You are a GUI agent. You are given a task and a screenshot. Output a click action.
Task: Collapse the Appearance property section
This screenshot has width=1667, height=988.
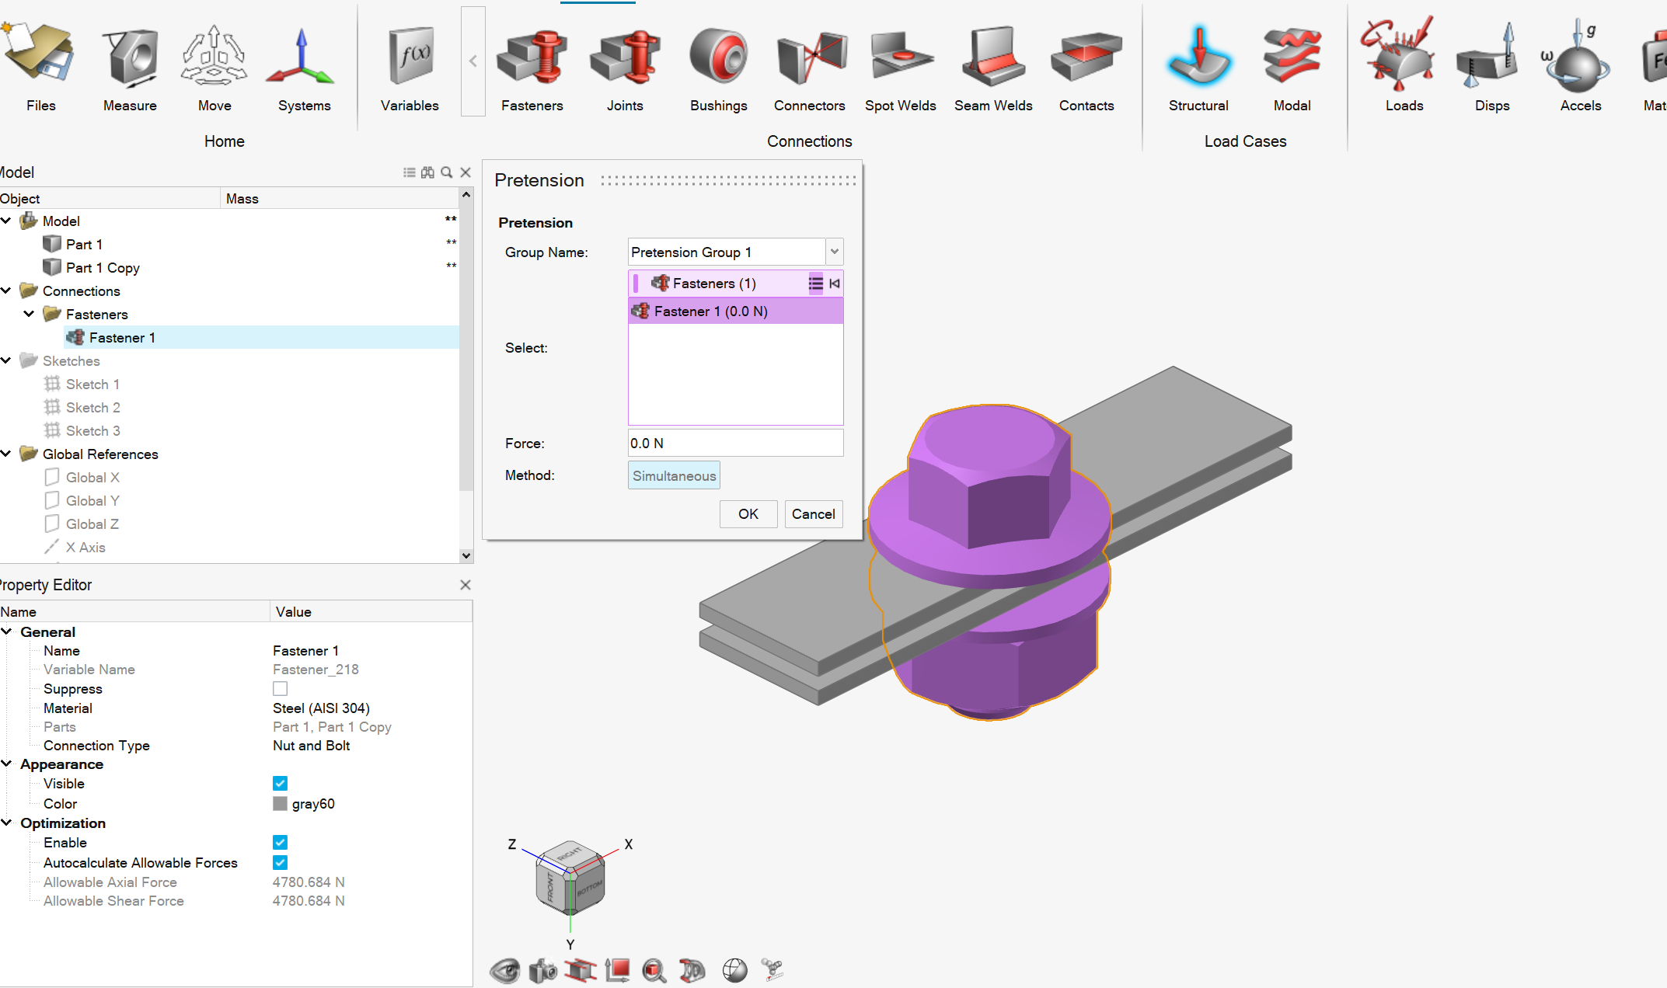click(6, 764)
